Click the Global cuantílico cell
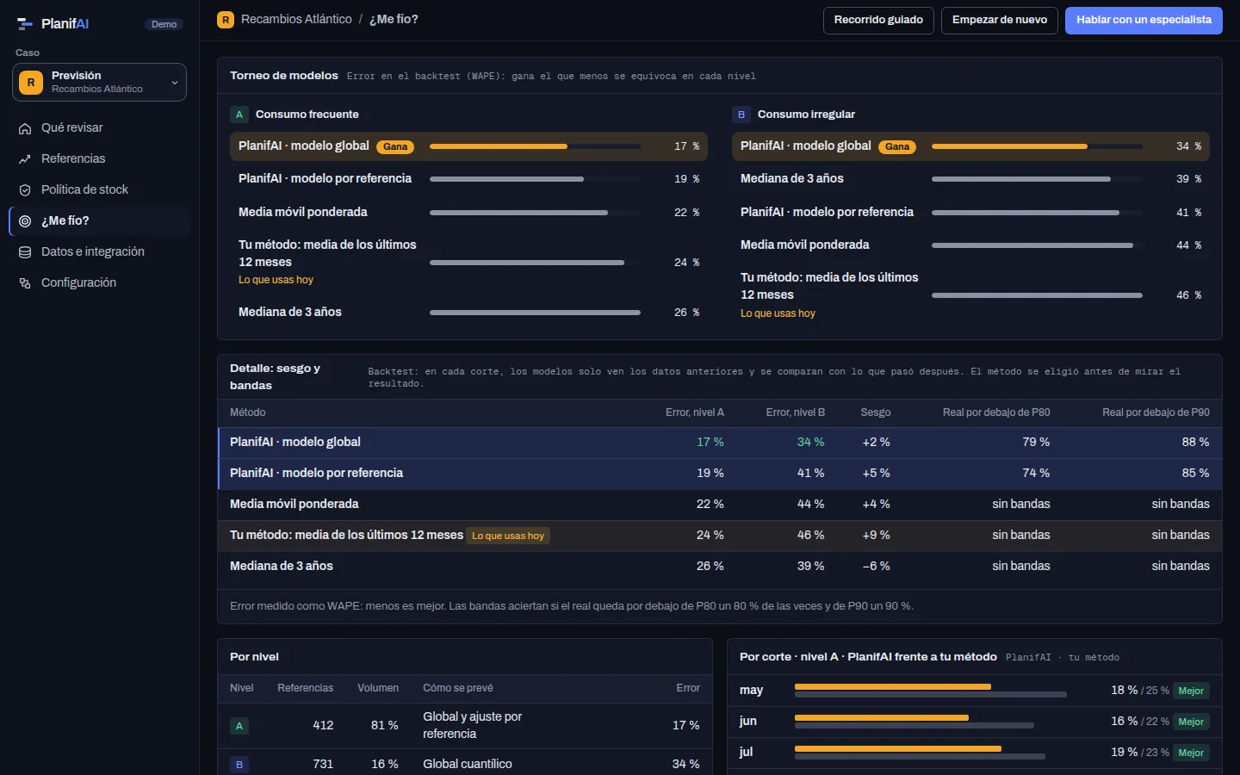Screen dimensions: 1240x775 click(x=468, y=765)
